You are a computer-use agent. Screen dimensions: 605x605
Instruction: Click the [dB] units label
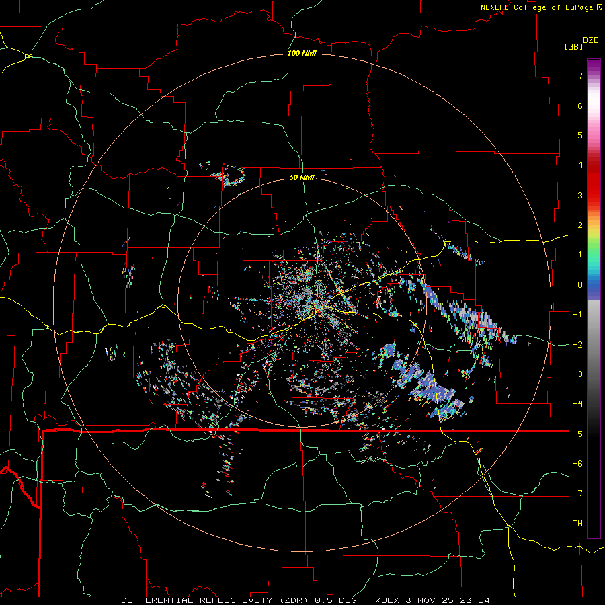[x=574, y=46]
